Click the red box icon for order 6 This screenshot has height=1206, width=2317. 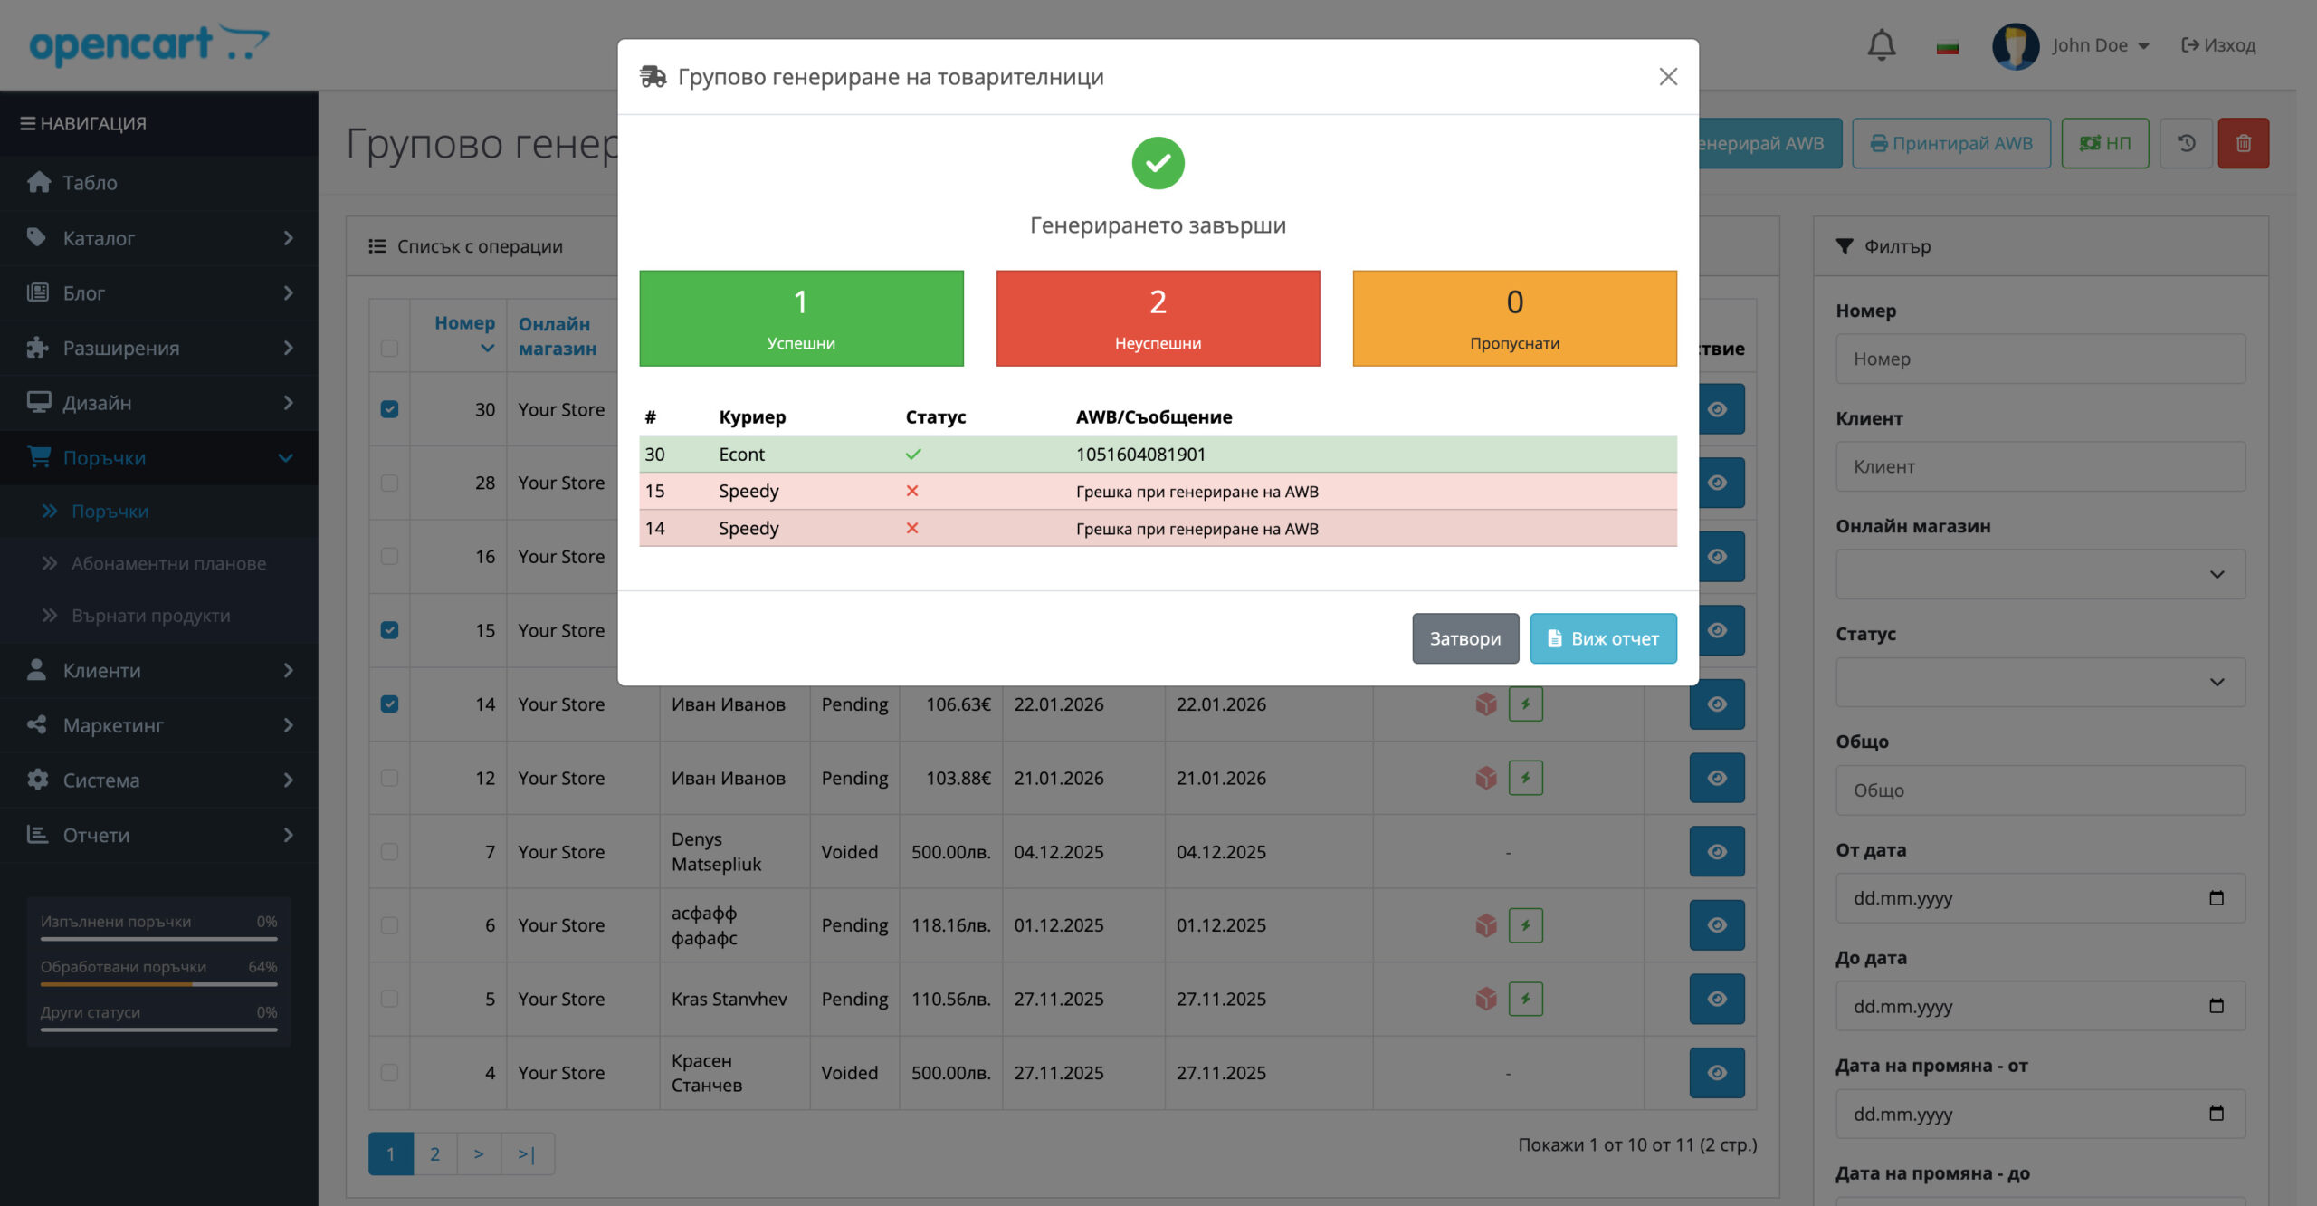pos(1485,925)
